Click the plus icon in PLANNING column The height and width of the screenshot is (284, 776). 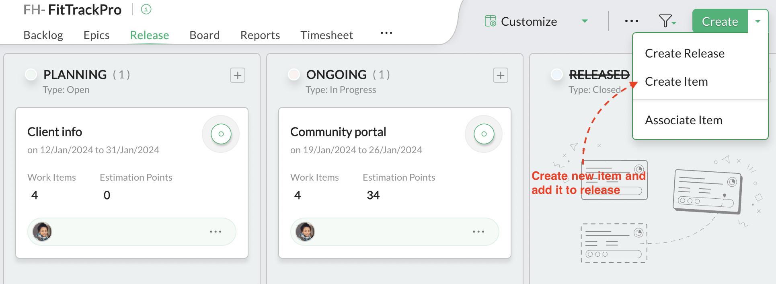coord(238,75)
